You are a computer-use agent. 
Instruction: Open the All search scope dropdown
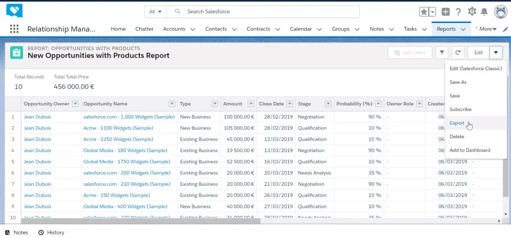point(155,11)
